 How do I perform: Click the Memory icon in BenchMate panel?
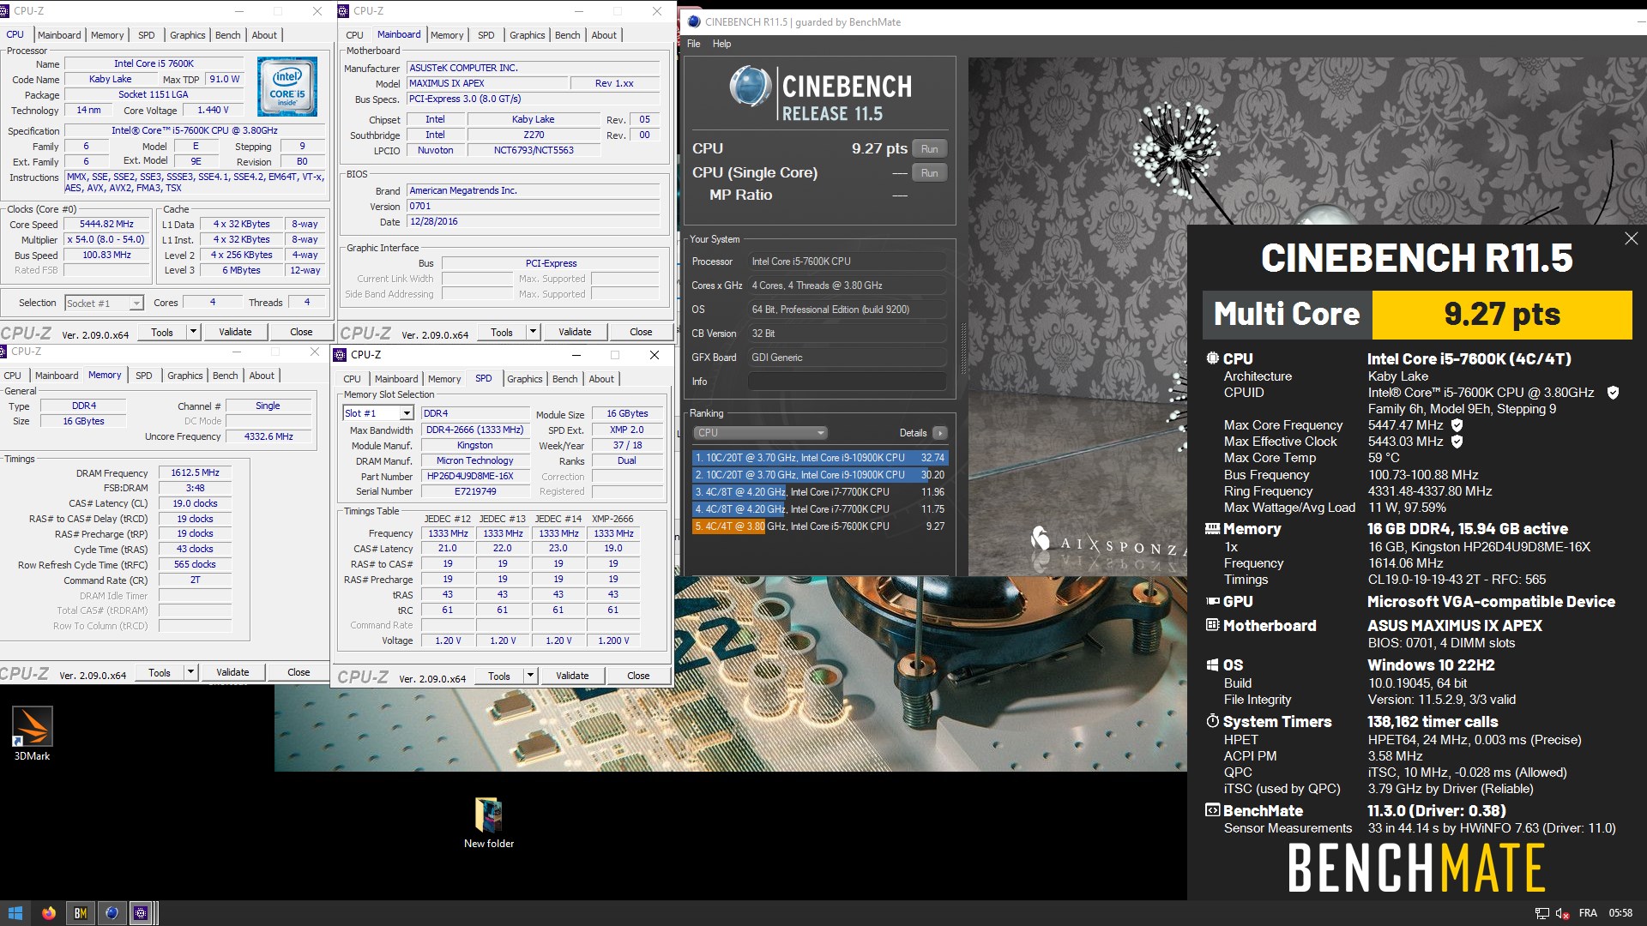coord(1212,529)
